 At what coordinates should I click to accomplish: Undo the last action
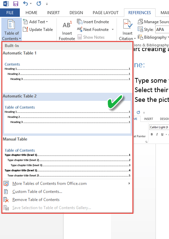click(x=25, y=3)
